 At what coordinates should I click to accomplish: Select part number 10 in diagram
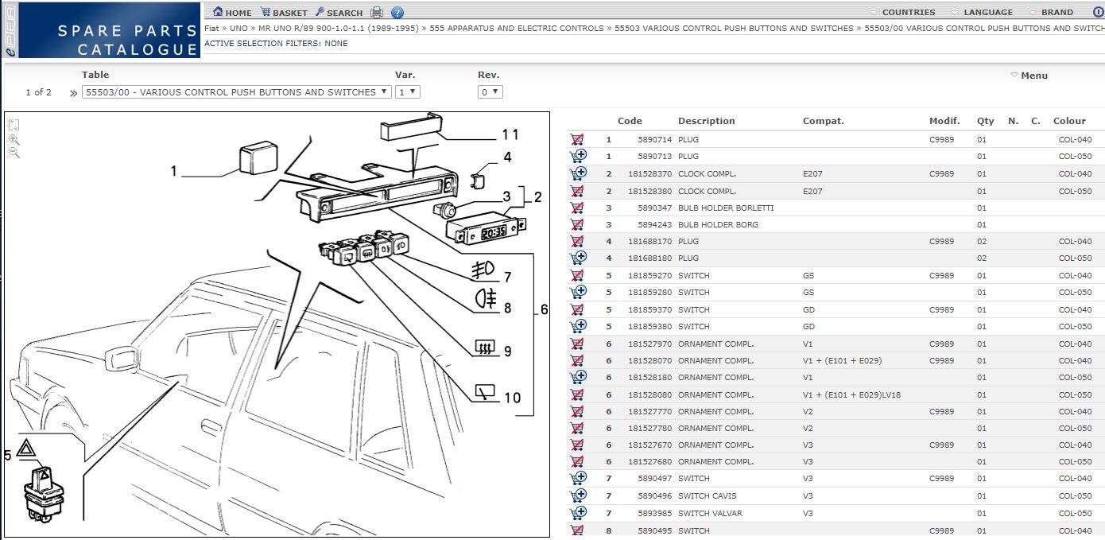tap(513, 397)
